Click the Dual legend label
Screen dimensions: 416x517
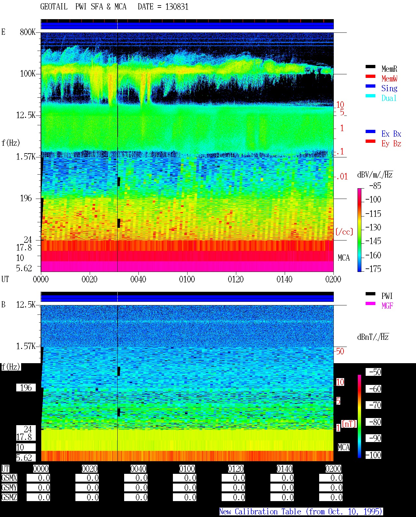(x=389, y=98)
